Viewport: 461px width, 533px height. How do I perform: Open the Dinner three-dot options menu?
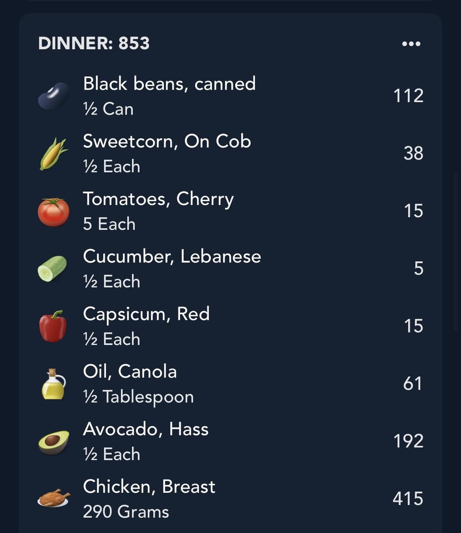pos(411,44)
